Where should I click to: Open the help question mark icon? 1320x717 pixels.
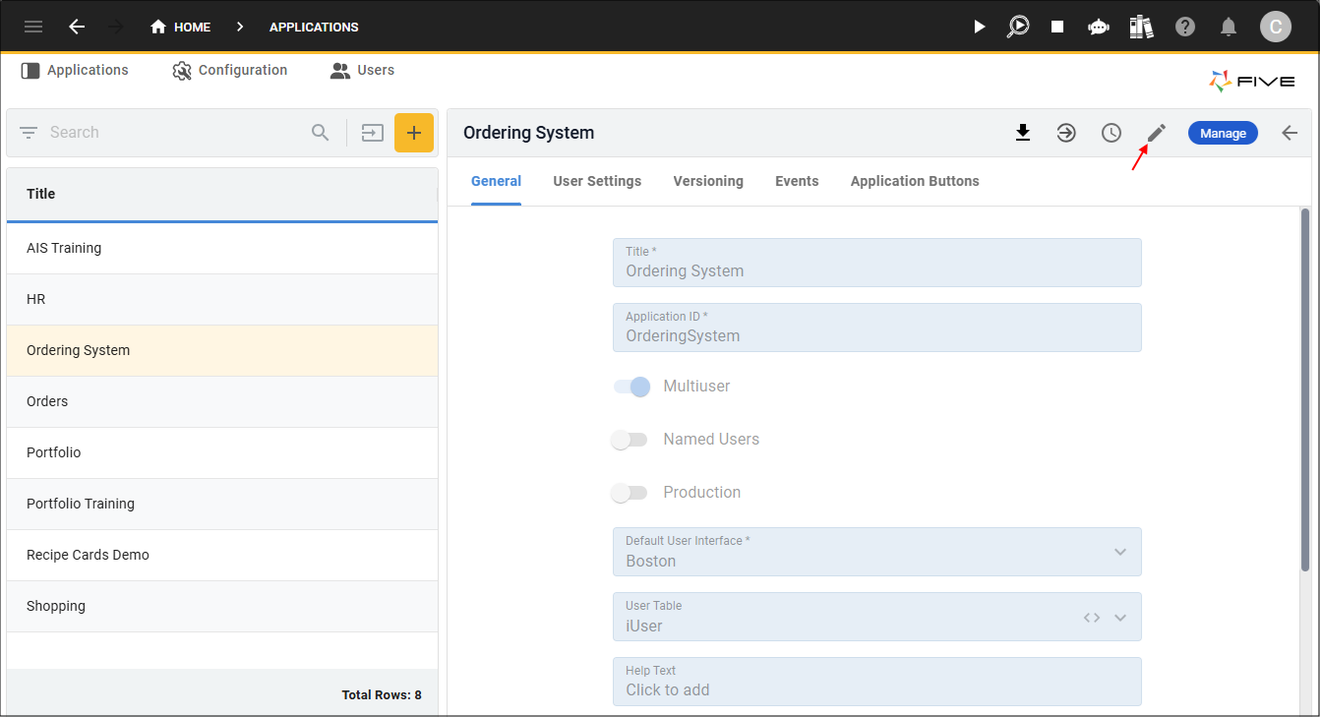pos(1185,27)
